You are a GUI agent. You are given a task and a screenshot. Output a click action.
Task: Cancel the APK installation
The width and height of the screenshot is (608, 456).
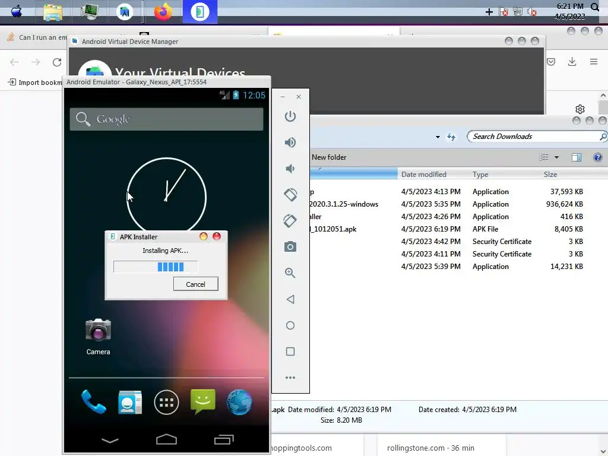pos(195,284)
